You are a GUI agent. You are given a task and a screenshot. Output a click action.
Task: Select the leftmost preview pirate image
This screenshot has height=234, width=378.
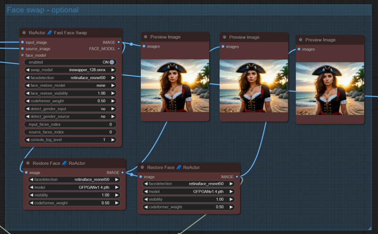click(175, 86)
